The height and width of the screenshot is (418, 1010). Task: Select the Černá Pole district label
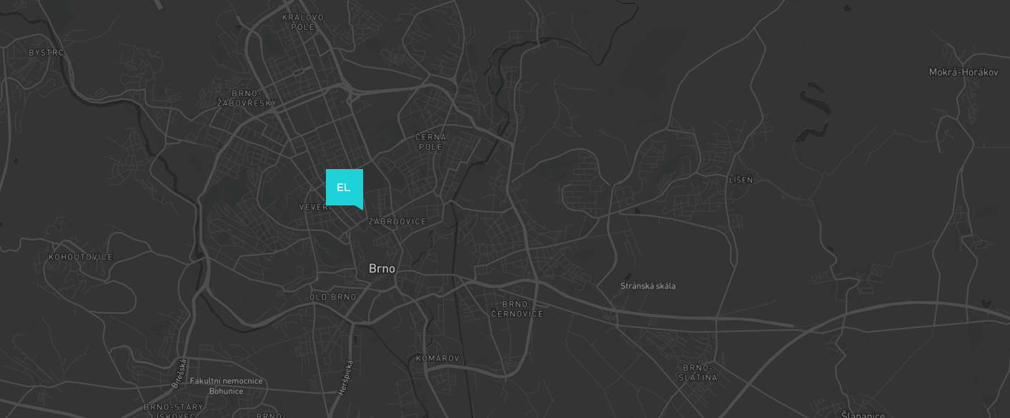pyautogui.click(x=431, y=142)
